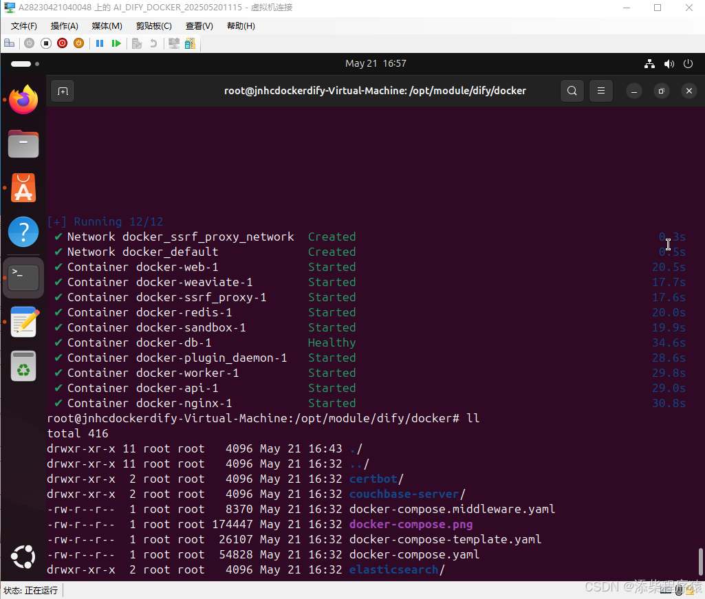Open the Help icon in the dock
Image resolution: width=705 pixels, height=599 pixels.
pos(23,232)
